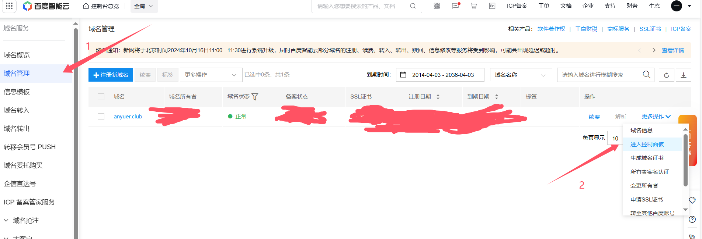Click the domain search magnifier icon

pyautogui.click(x=647, y=75)
